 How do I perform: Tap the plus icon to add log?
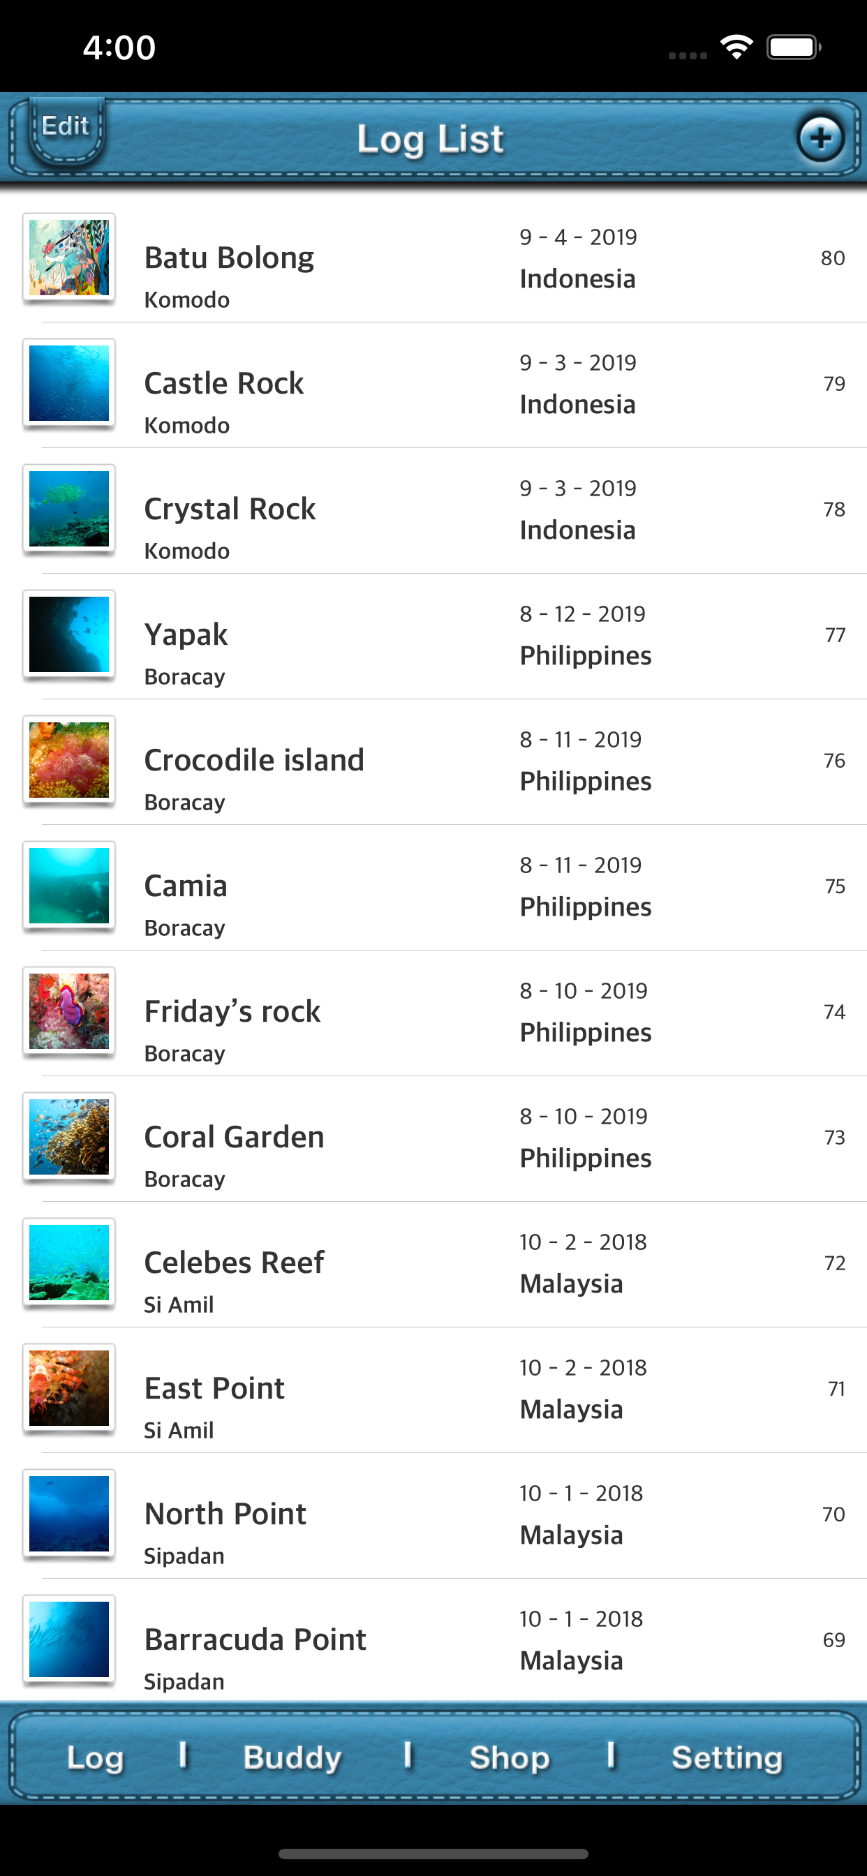[820, 137]
